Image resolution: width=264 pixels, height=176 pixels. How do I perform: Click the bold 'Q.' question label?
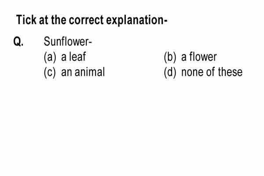click(18, 41)
